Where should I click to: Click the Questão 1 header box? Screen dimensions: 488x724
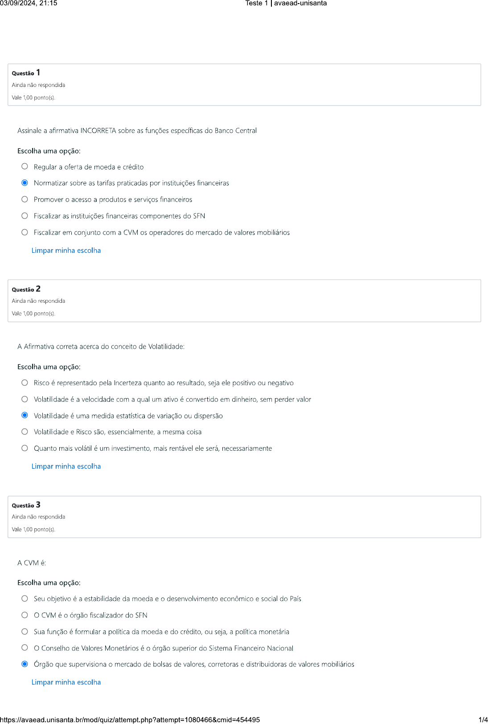(x=244, y=85)
